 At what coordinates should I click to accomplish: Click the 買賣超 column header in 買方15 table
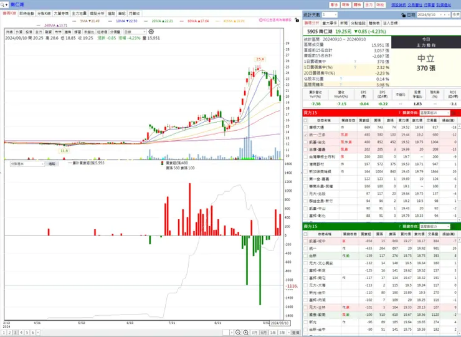point(365,120)
